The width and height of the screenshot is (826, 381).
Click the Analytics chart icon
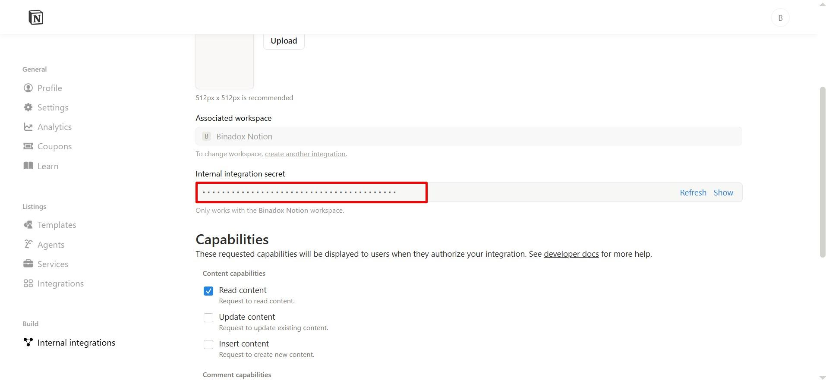[28, 127]
